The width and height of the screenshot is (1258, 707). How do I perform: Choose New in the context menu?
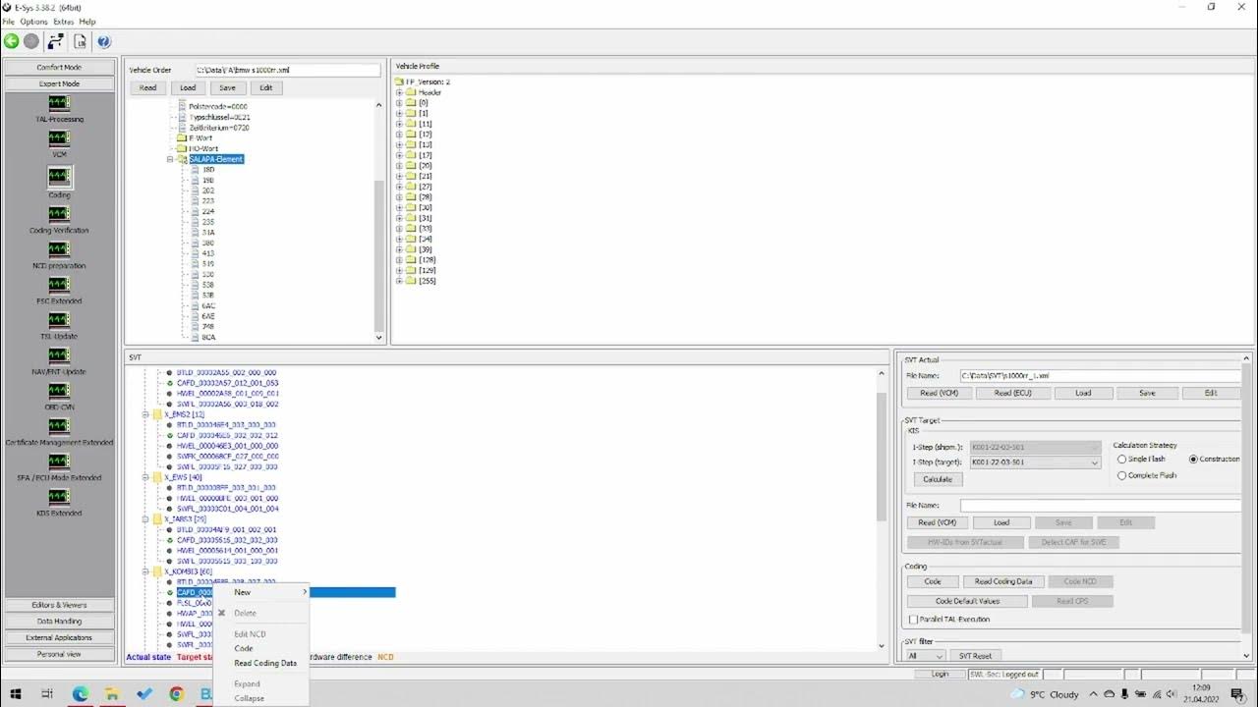click(x=261, y=592)
